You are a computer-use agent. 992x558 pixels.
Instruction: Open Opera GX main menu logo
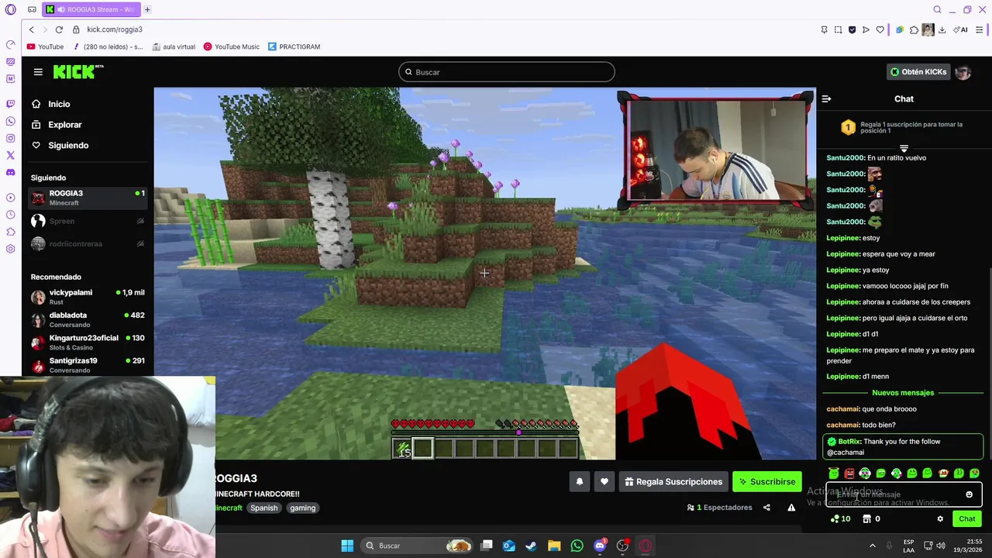(x=10, y=9)
